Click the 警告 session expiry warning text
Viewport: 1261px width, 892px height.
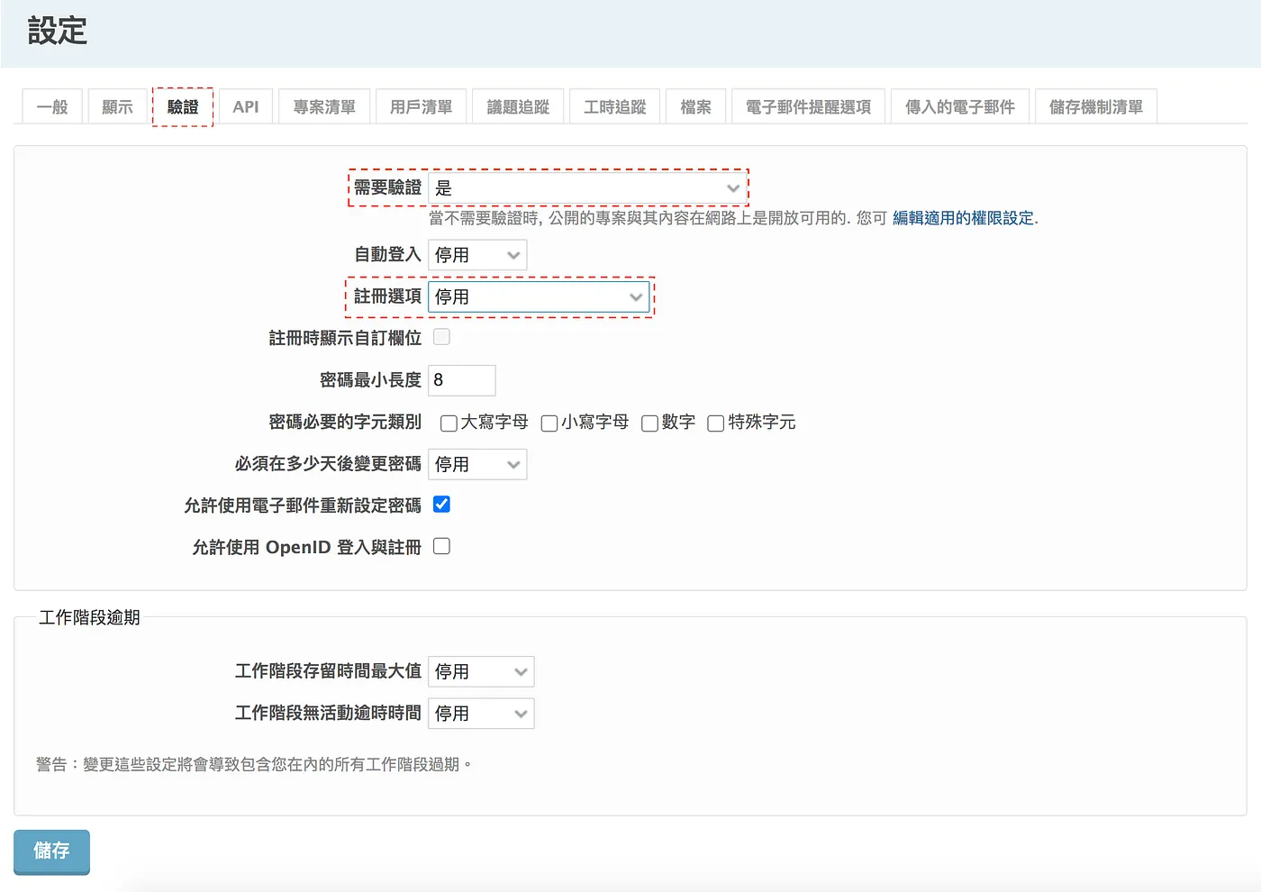pos(254,764)
